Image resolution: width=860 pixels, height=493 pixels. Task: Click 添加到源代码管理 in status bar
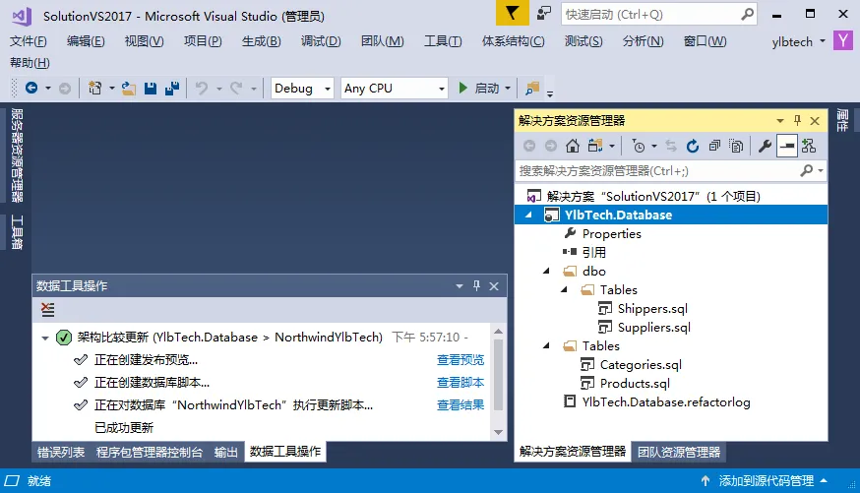767,481
